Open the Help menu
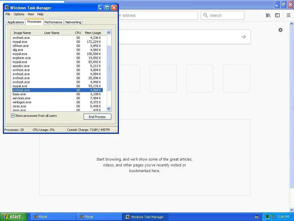The width and height of the screenshot is (294, 221). (40, 14)
